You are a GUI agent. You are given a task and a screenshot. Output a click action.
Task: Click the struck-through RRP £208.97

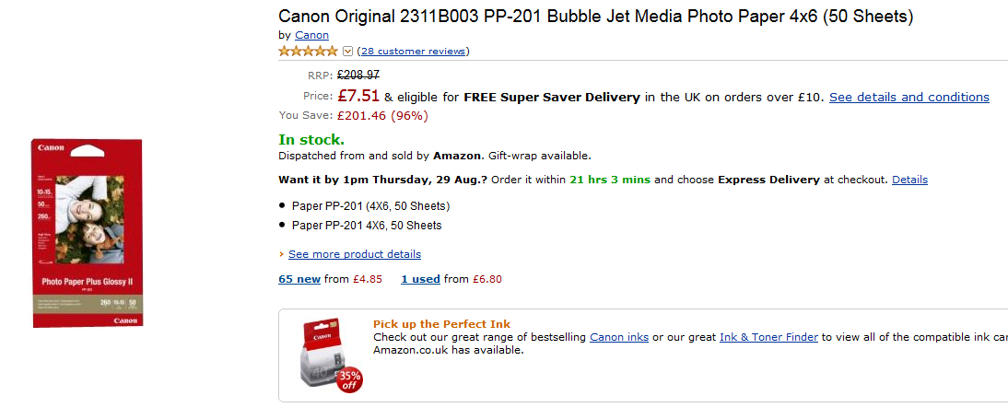[x=358, y=76]
